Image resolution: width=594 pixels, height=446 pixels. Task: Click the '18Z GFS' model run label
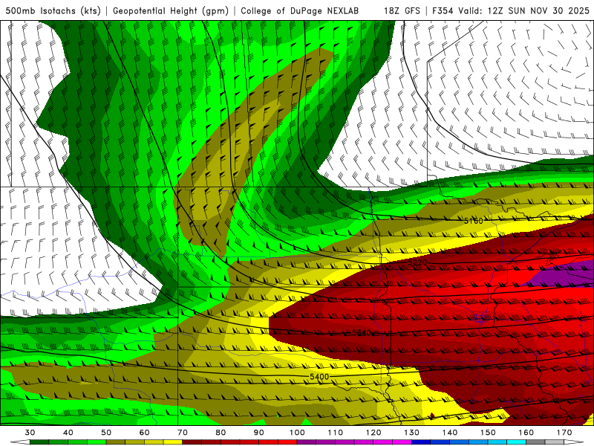pyautogui.click(x=402, y=10)
